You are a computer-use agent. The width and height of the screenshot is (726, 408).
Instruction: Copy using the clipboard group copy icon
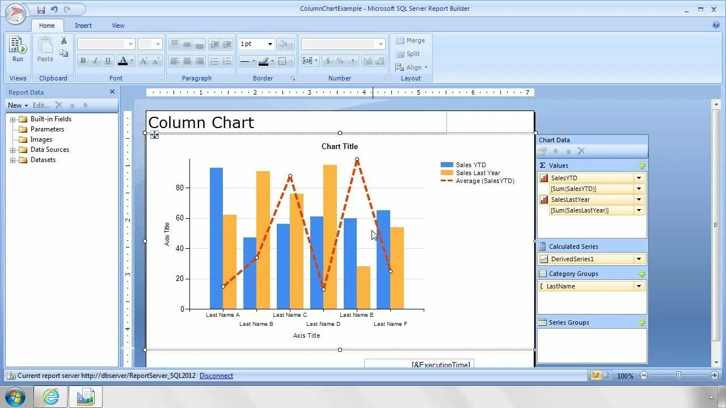[x=64, y=53]
